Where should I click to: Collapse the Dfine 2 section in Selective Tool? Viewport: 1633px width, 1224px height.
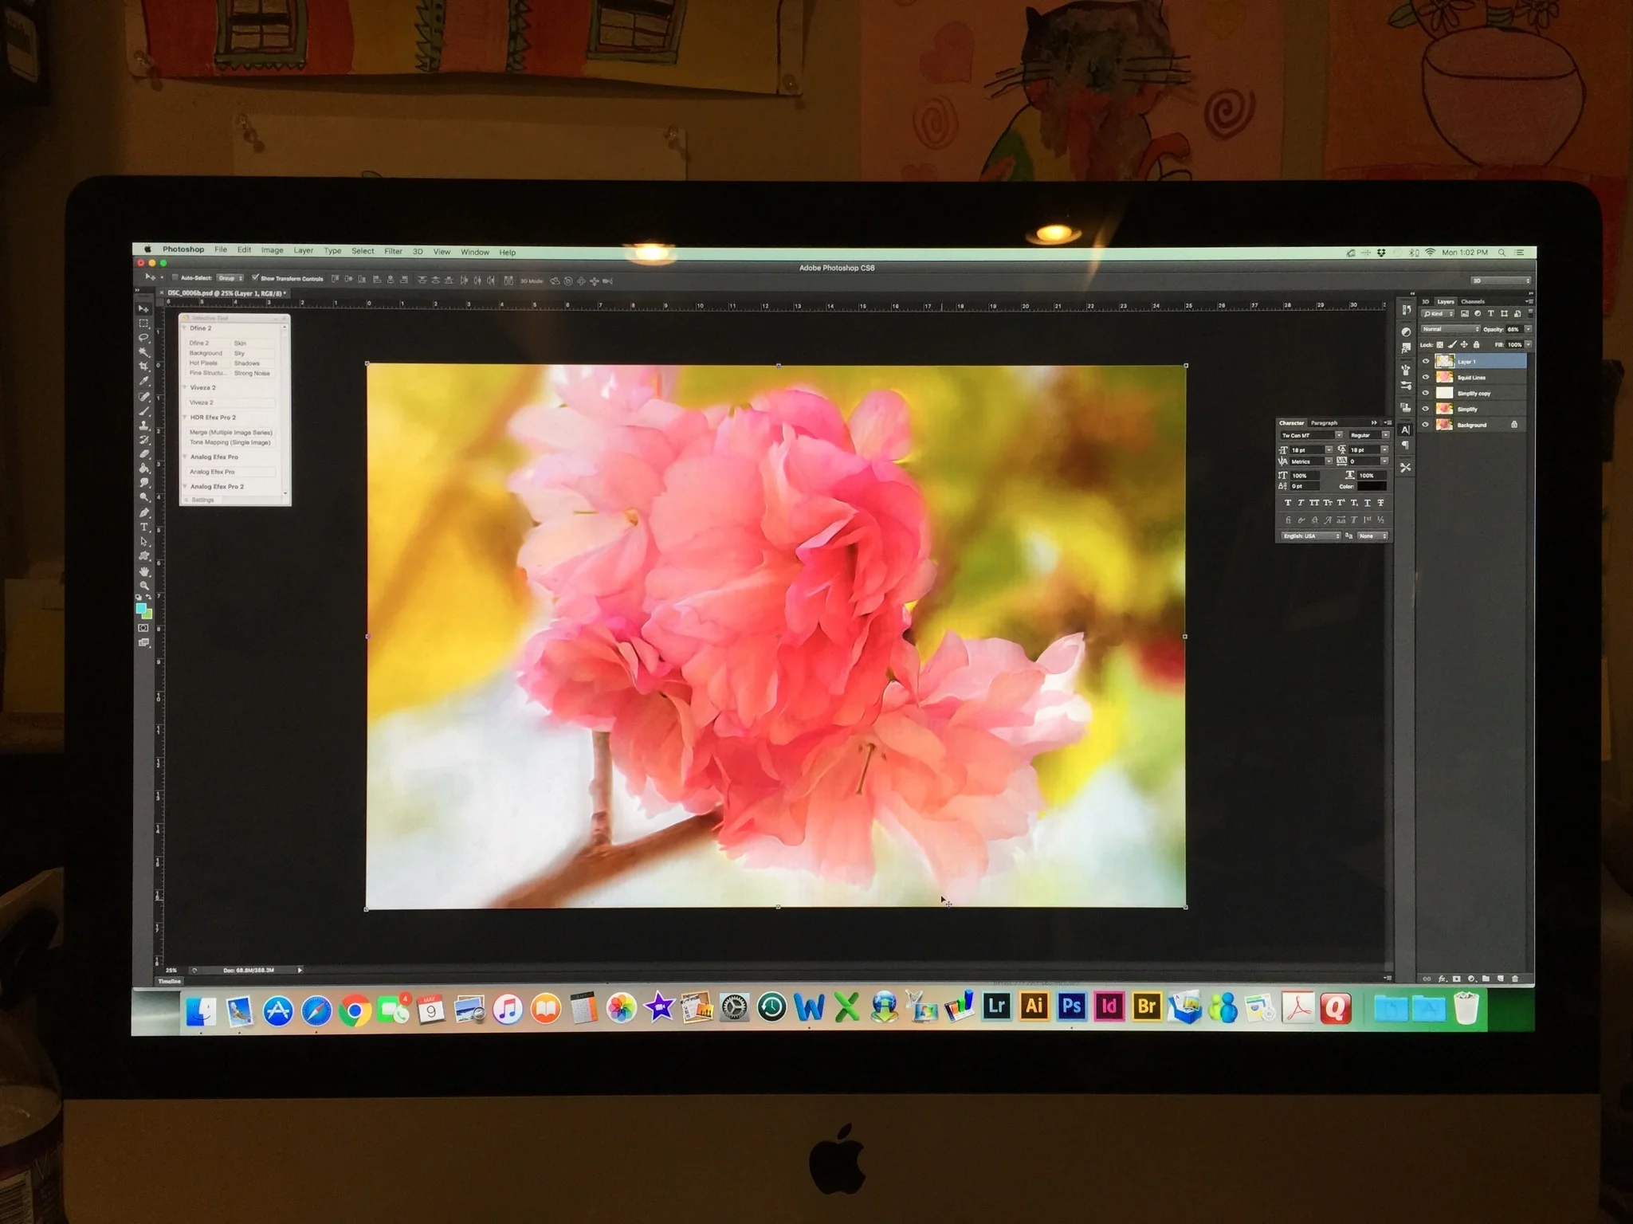click(185, 328)
